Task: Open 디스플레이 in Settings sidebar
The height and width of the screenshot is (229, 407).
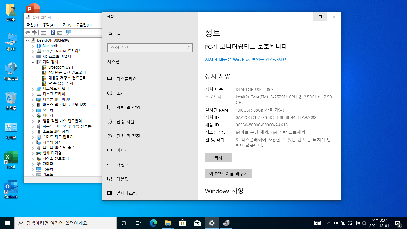Action: [x=150, y=79]
